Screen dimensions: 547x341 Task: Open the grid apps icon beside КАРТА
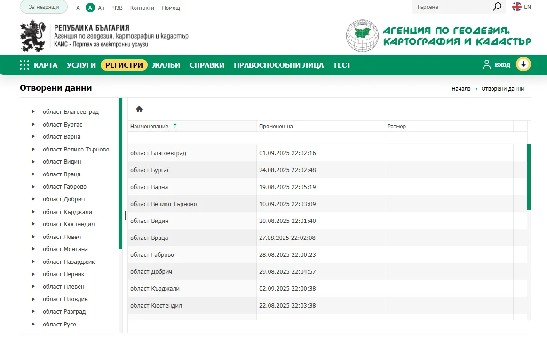(24, 65)
